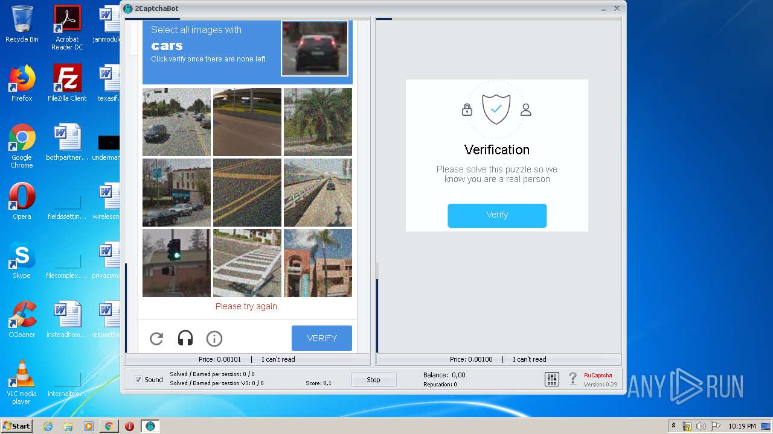Select captcha tile with brick building and palm
This screenshot has width=773, height=434.
(x=318, y=263)
